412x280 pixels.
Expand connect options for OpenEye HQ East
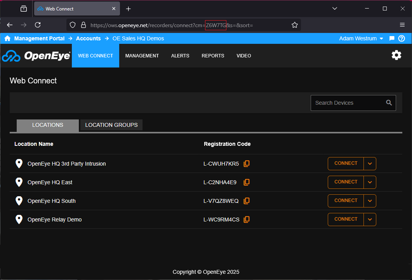click(x=370, y=182)
